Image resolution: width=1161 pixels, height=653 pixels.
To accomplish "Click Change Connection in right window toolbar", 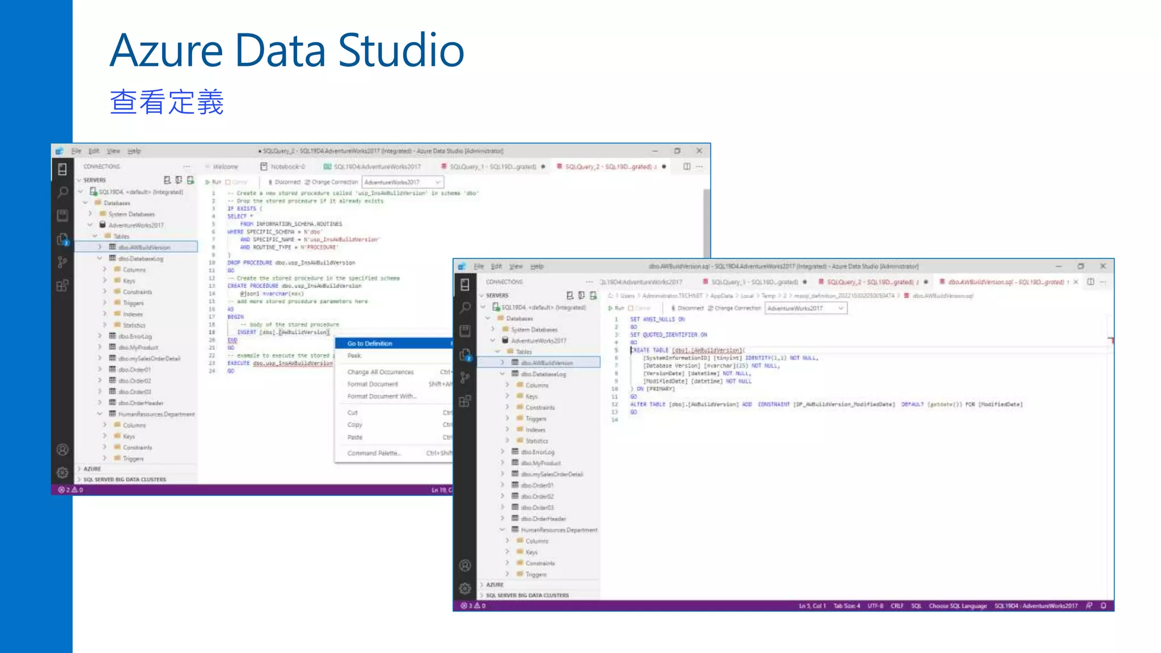I will [734, 308].
